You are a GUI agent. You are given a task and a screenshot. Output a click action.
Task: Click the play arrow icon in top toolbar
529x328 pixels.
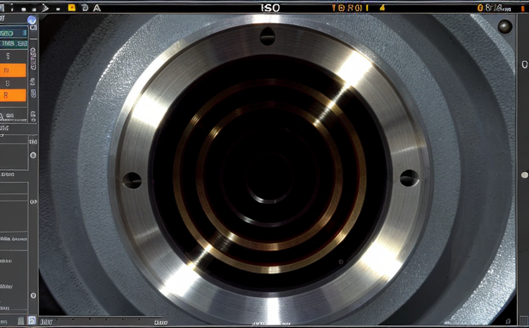pyautogui.click(x=45, y=8)
